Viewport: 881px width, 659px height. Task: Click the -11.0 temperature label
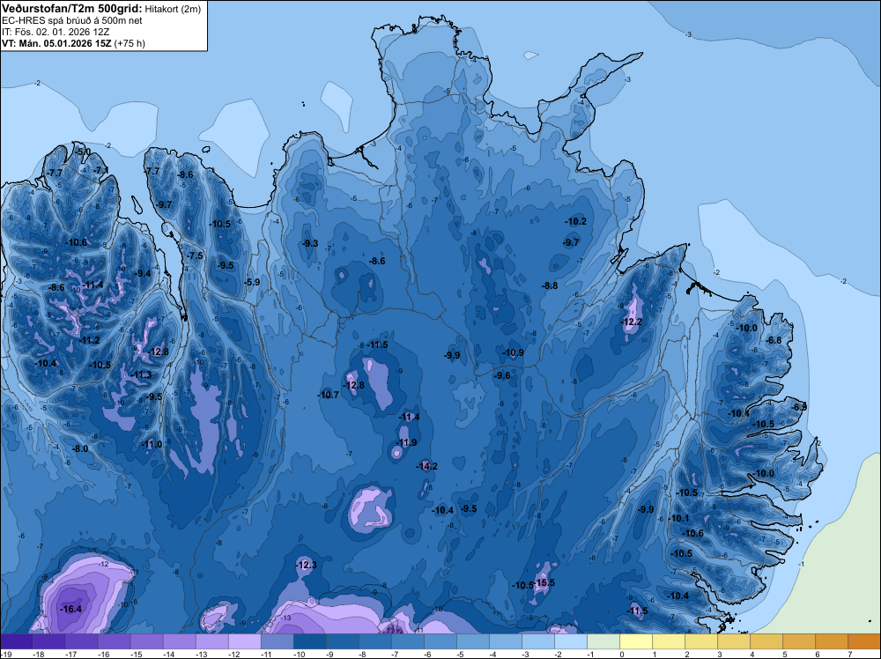pos(152,444)
